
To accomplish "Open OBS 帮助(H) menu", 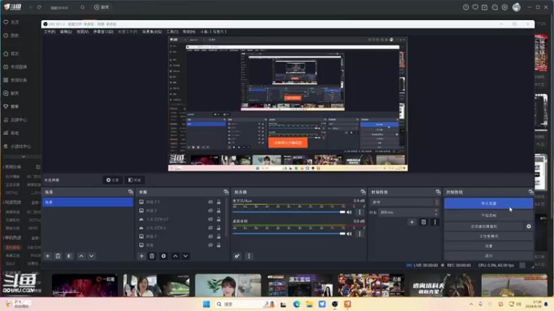I will click(189, 32).
